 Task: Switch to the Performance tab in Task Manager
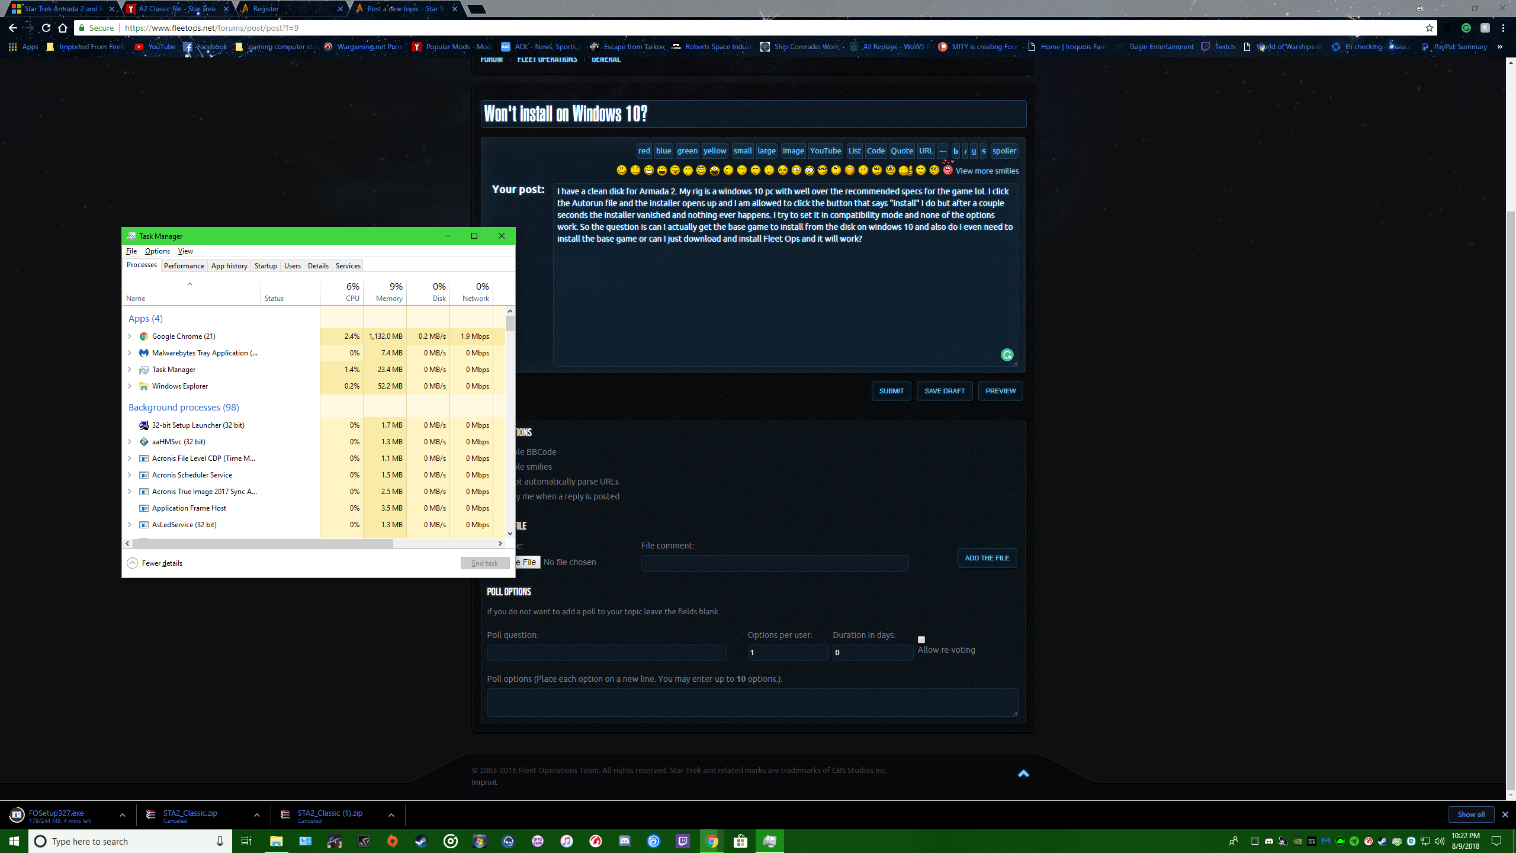(x=184, y=266)
